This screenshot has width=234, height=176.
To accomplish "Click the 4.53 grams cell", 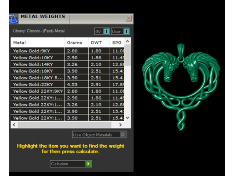I will pos(77,85).
